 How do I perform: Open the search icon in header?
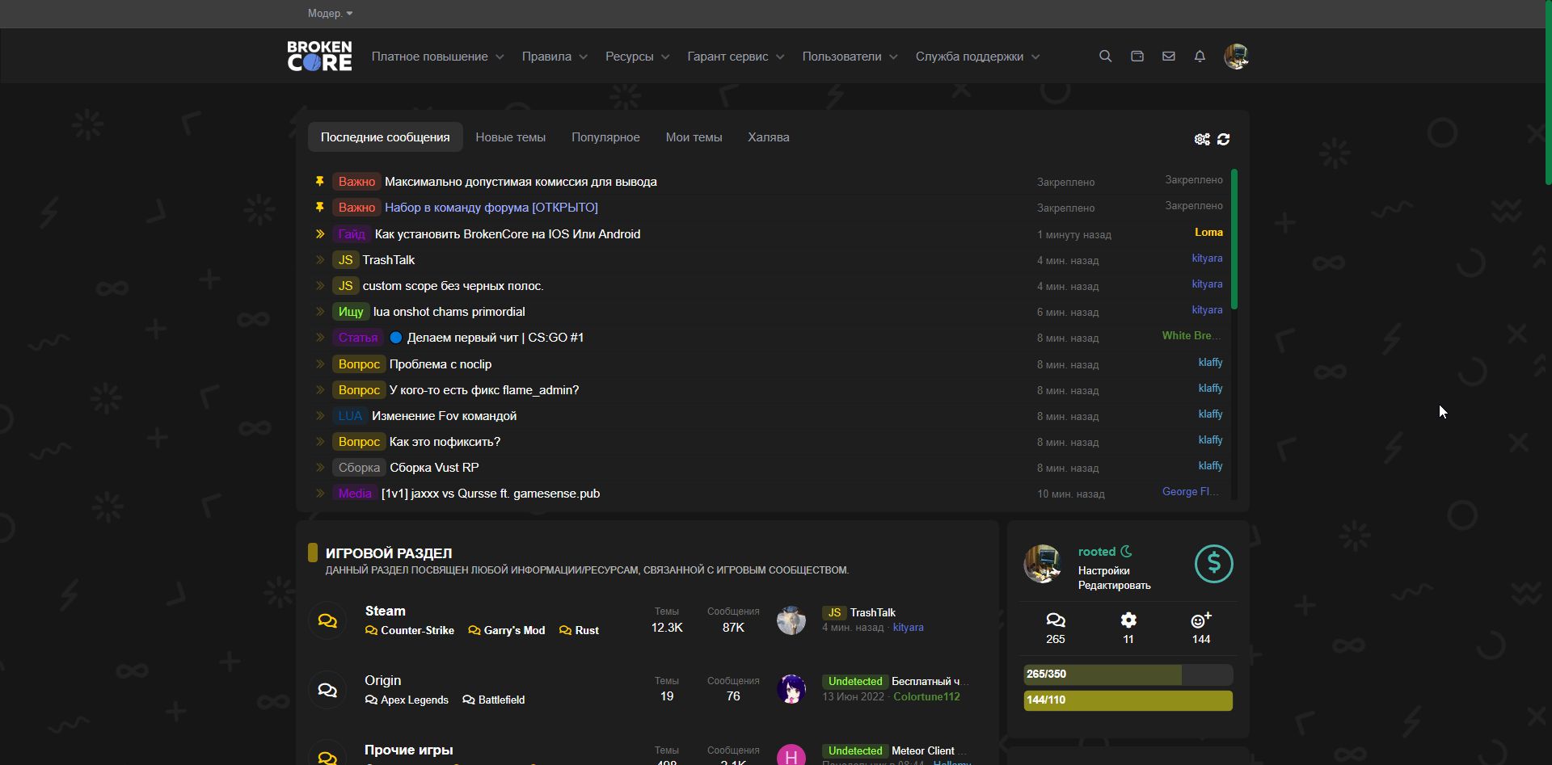[1105, 57]
